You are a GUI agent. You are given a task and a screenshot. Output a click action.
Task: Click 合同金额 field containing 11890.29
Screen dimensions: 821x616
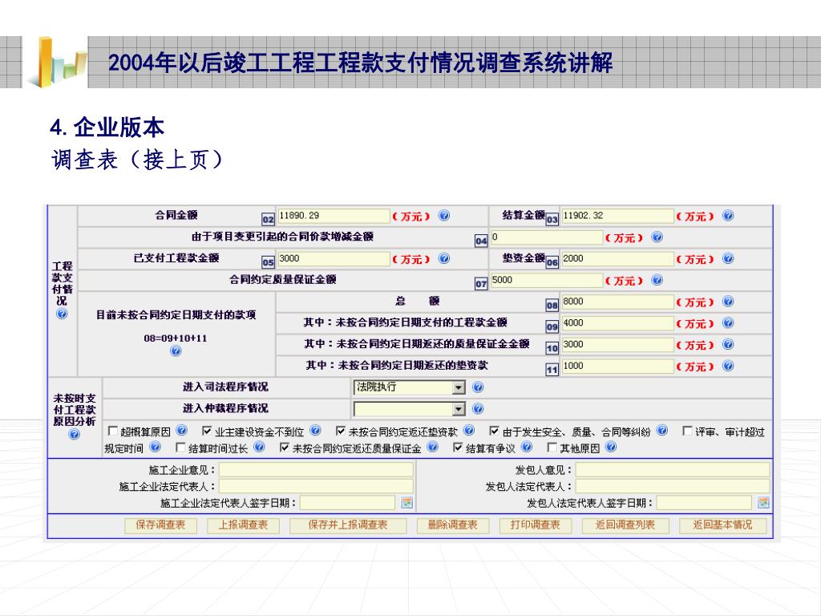[334, 216]
